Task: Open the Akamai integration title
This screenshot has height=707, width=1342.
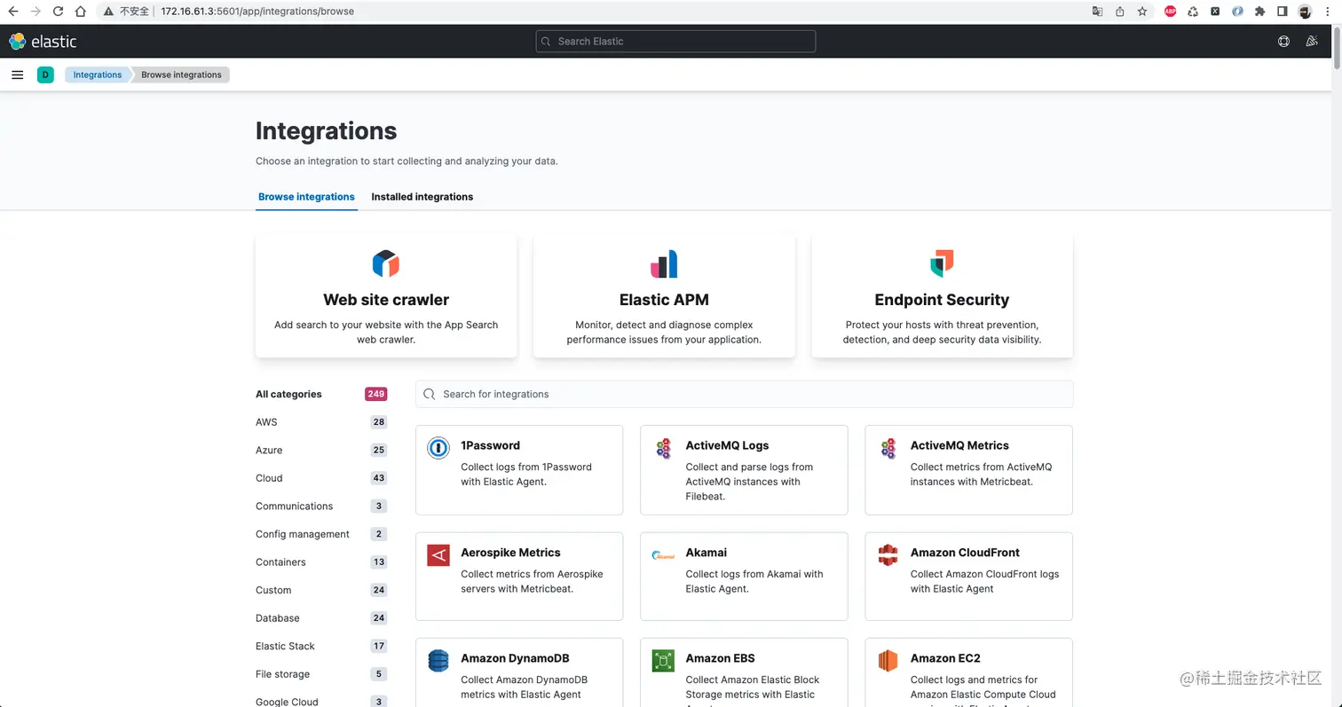Action: click(706, 553)
